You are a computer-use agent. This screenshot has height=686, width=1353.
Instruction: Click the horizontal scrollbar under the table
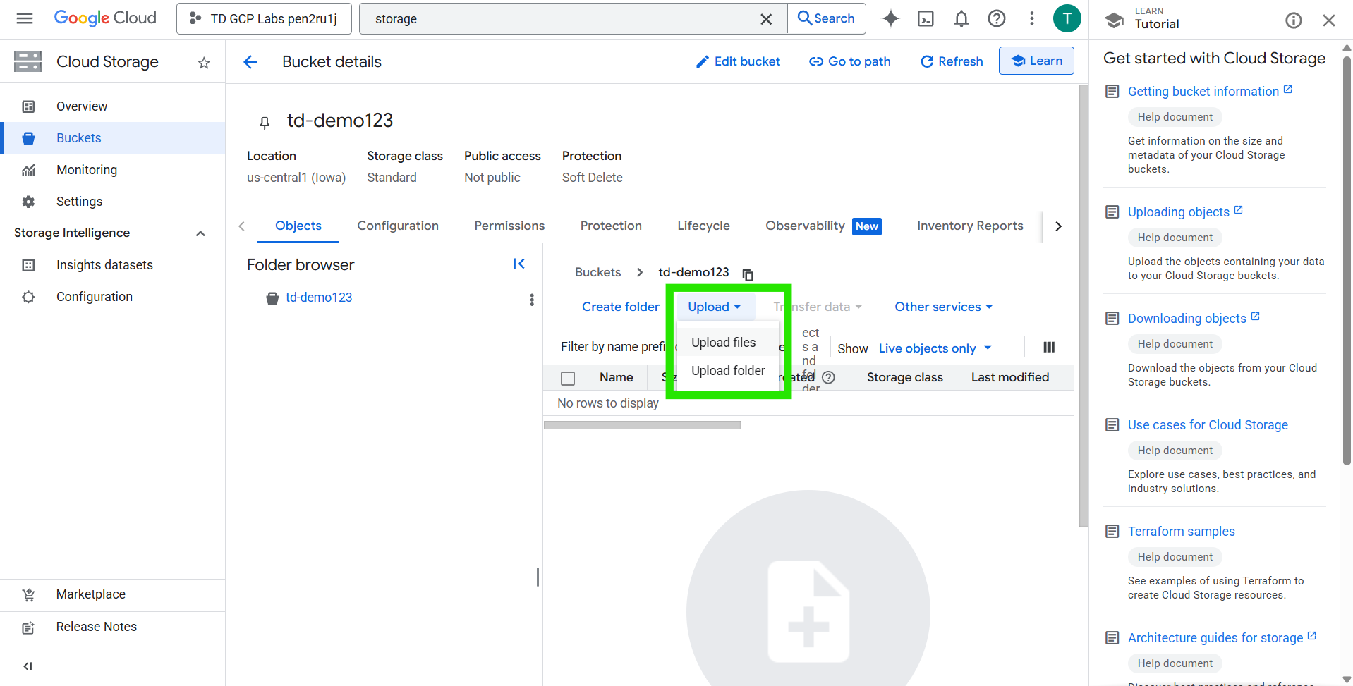coord(642,425)
